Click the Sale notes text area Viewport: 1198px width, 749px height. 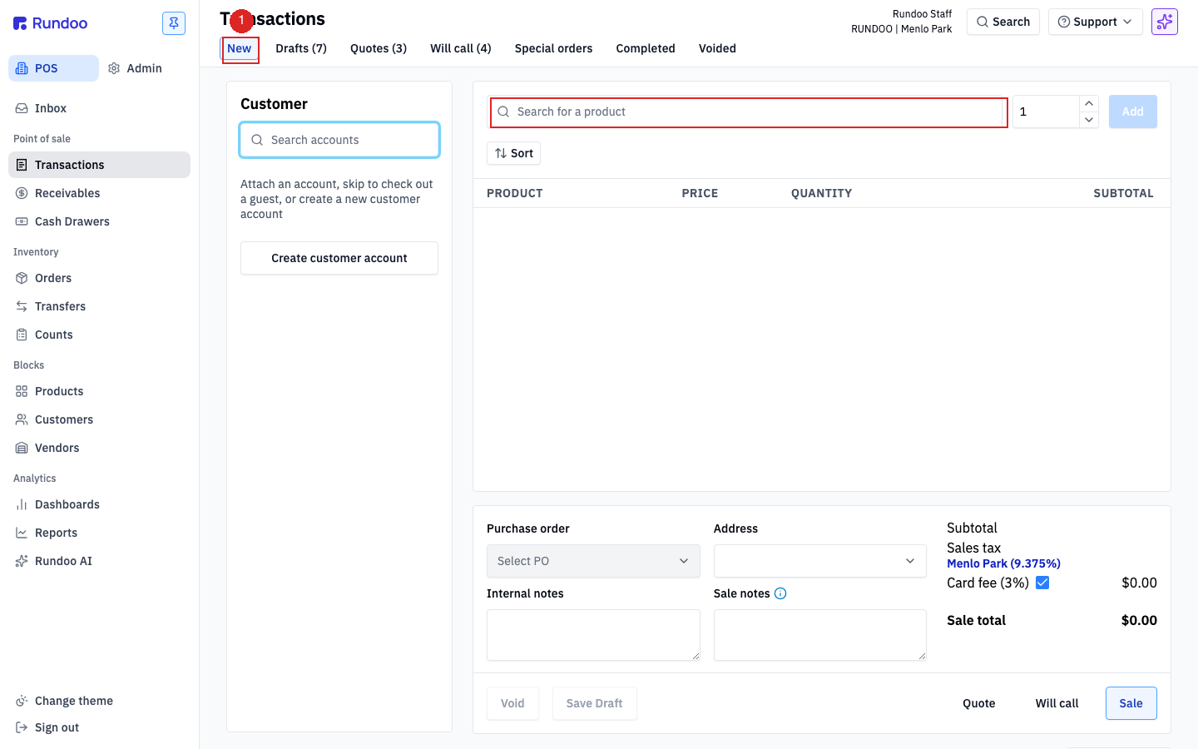coord(820,635)
